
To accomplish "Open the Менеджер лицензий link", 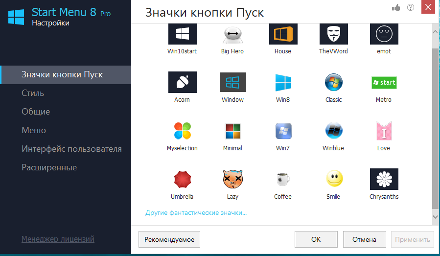I will pyautogui.click(x=58, y=239).
